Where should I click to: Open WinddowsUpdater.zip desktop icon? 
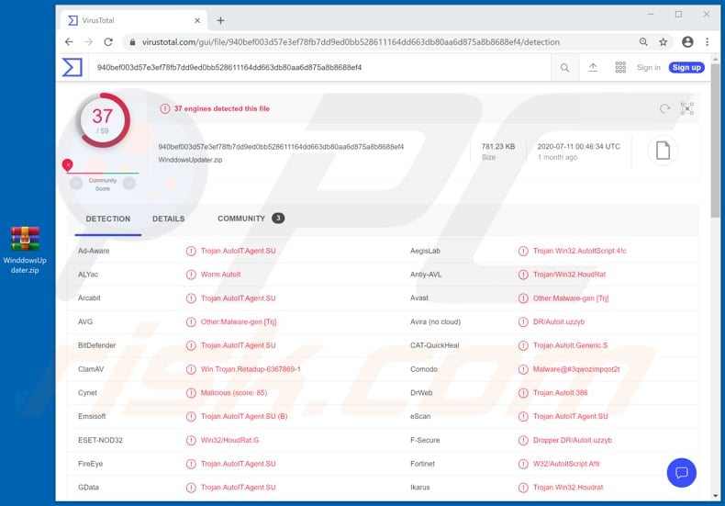coord(25,250)
